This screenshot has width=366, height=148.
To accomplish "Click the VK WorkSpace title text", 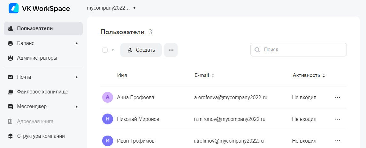I will coord(46,9).
